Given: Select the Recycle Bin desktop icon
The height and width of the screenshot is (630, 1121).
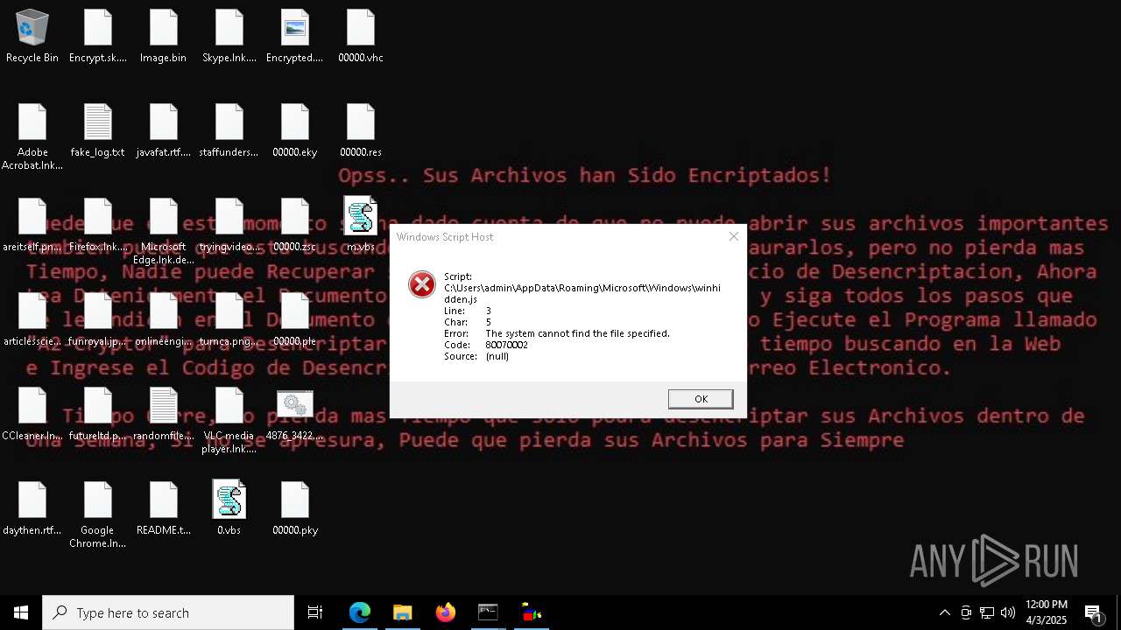Looking at the screenshot, I should (x=32, y=37).
